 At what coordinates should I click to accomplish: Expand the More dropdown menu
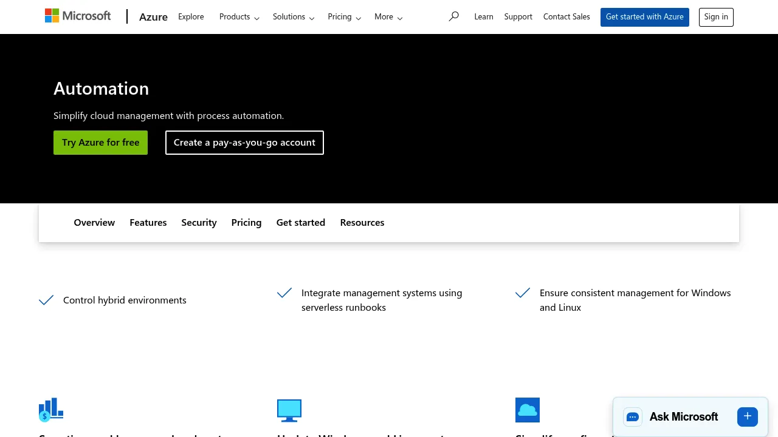tap(388, 17)
